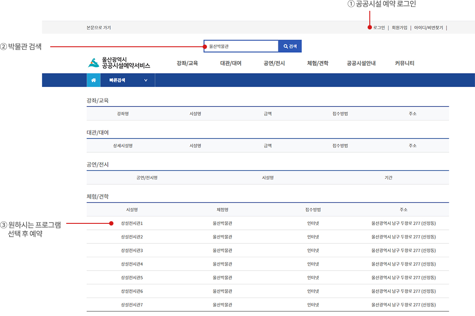
Task: Open the 공공시설안내 menu
Action: pyautogui.click(x=361, y=63)
